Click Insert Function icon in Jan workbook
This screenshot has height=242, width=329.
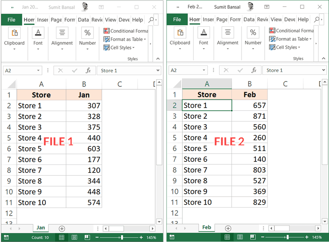[x=88, y=70]
